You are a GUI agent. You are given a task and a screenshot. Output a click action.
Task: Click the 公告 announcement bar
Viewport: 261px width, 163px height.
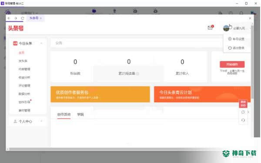click(137, 43)
